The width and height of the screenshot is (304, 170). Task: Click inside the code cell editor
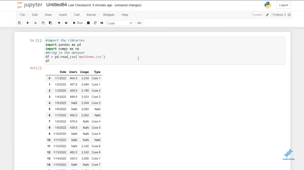pyautogui.click(x=165, y=51)
